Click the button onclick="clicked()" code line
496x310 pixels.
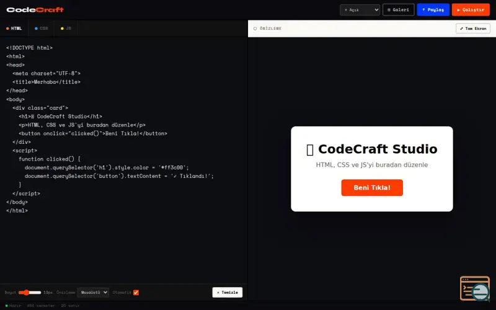coord(93,133)
